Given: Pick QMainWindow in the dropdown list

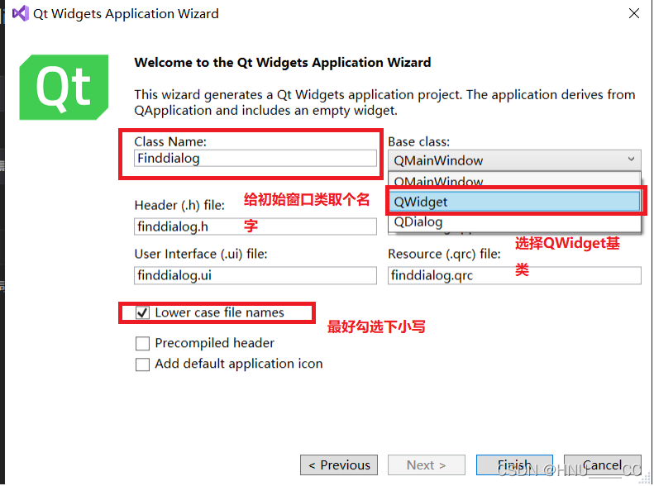Looking at the screenshot, I should tap(515, 181).
